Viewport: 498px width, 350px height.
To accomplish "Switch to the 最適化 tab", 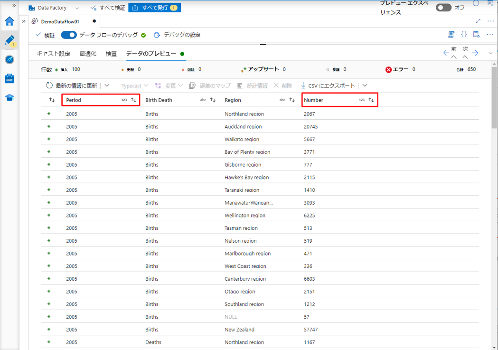I will point(88,54).
